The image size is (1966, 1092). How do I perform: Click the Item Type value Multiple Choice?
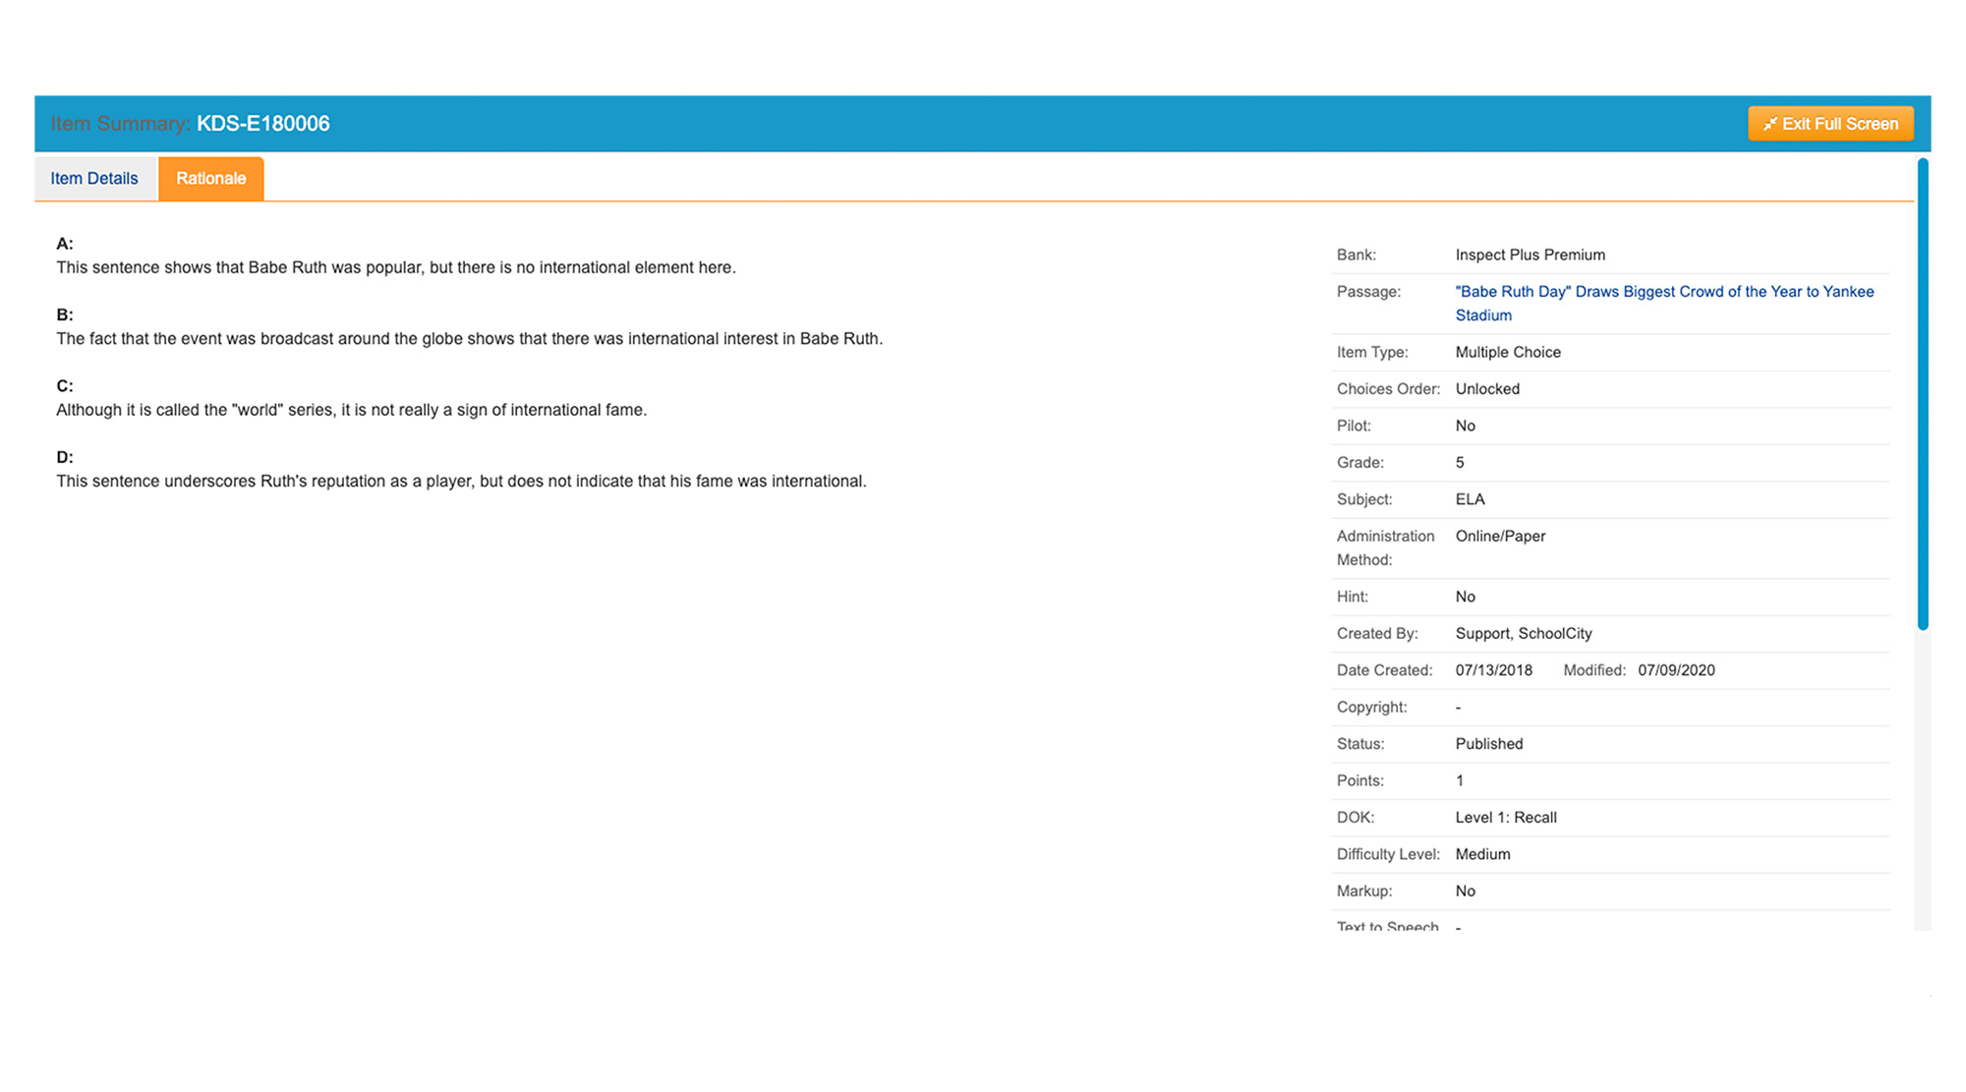(1508, 352)
